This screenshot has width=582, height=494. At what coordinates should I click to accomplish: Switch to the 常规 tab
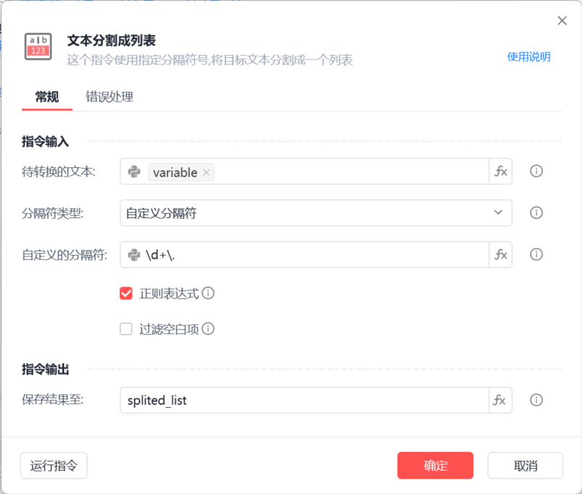(x=47, y=97)
